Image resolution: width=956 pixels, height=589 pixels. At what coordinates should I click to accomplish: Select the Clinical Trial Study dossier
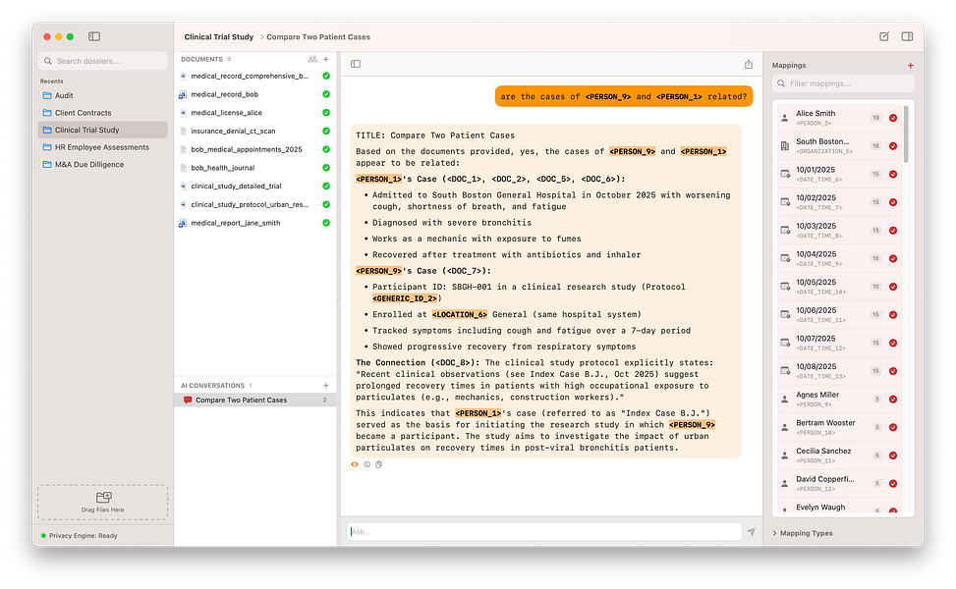102,130
